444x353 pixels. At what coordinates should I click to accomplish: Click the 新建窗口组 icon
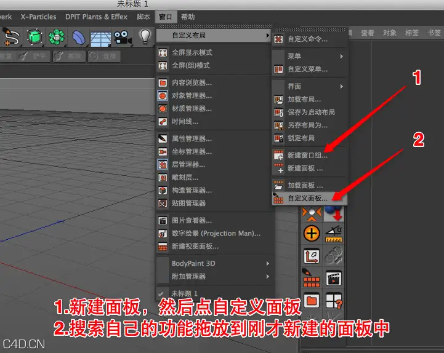pos(278,156)
